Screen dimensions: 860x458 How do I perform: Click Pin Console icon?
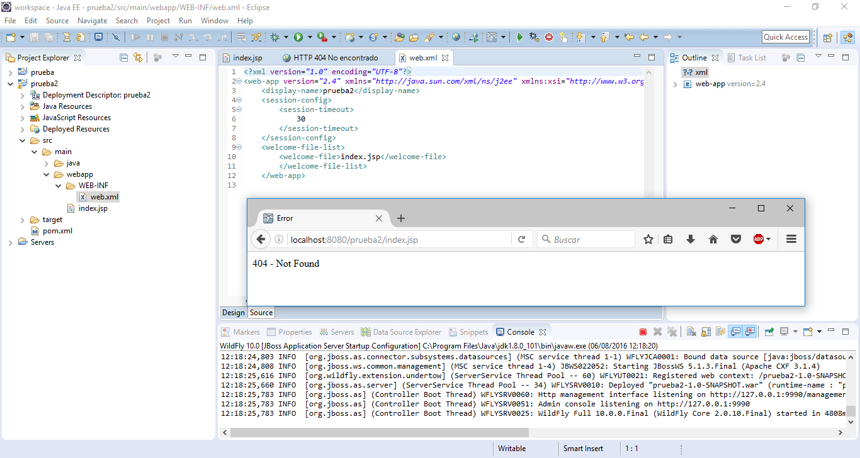tap(769, 332)
